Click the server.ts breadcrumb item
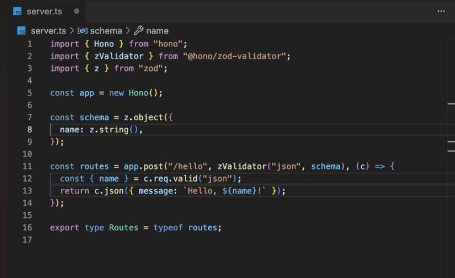The image size is (455, 278). [x=48, y=31]
